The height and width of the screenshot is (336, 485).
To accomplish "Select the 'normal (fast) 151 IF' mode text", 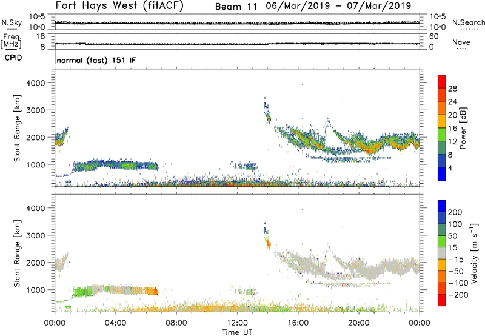I will pyautogui.click(x=96, y=60).
